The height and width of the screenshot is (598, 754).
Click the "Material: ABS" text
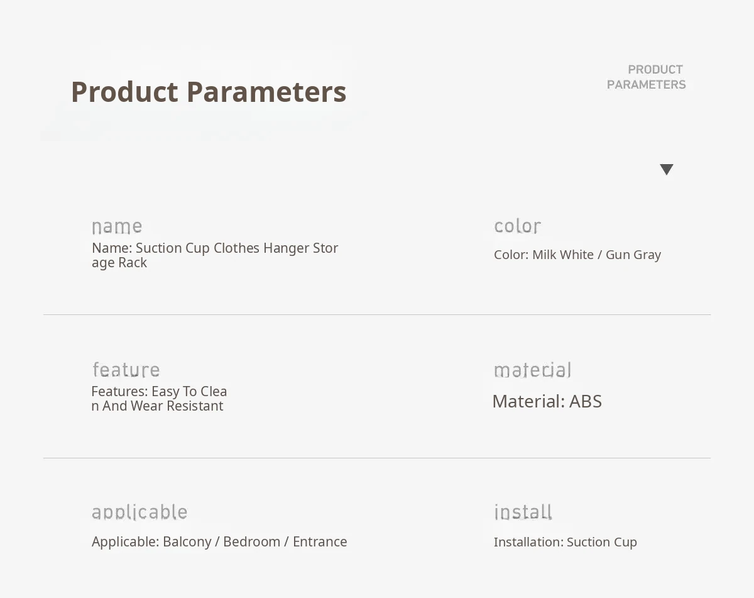[547, 401]
